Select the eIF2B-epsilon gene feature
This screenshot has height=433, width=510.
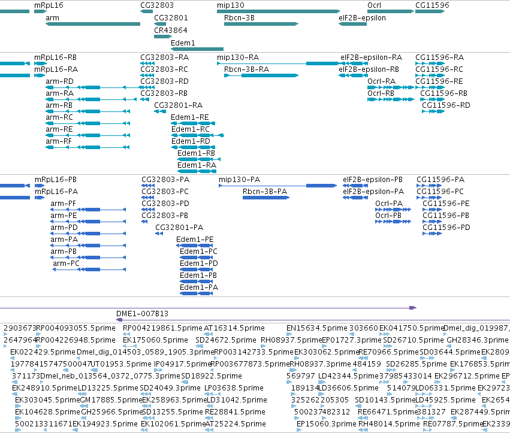352,24
